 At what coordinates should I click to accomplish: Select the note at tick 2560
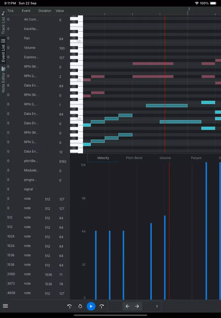tap(38, 274)
